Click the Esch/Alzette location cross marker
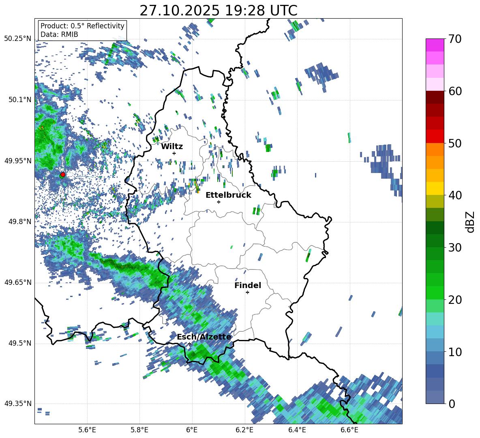The width and height of the screenshot is (480, 438). [x=189, y=344]
